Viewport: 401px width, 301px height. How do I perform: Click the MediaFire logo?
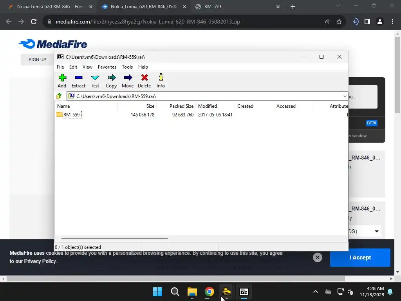53,44
